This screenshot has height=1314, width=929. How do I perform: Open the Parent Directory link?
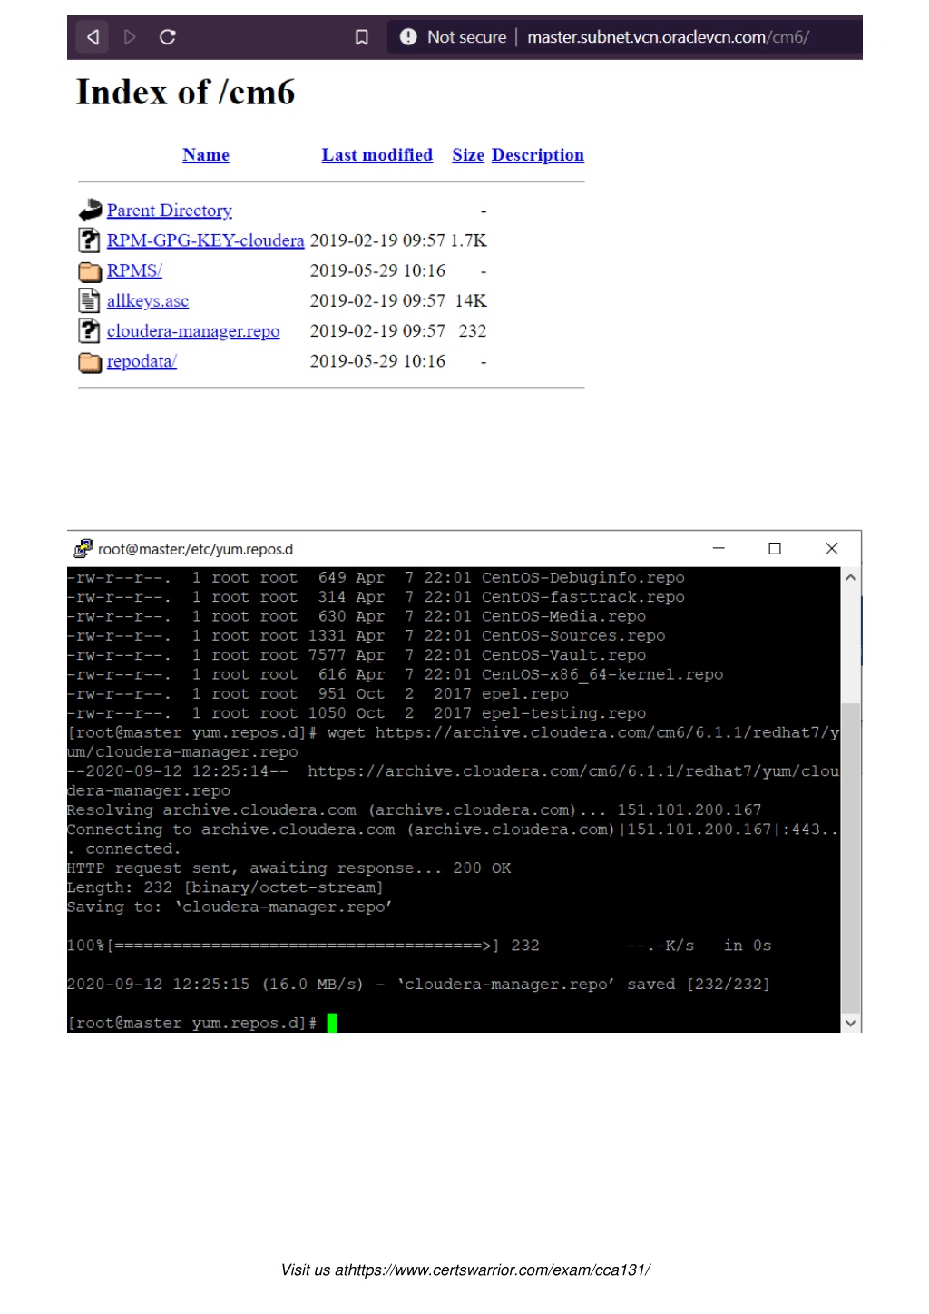coord(170,211)
